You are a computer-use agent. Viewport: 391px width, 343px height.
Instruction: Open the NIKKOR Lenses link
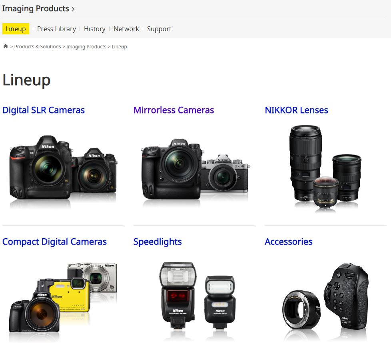point(296,110)
